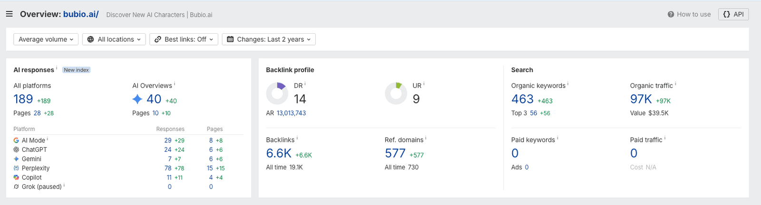Open Copilot pages count 4
This screenshot has height=205, width=761.
[211, 177]
